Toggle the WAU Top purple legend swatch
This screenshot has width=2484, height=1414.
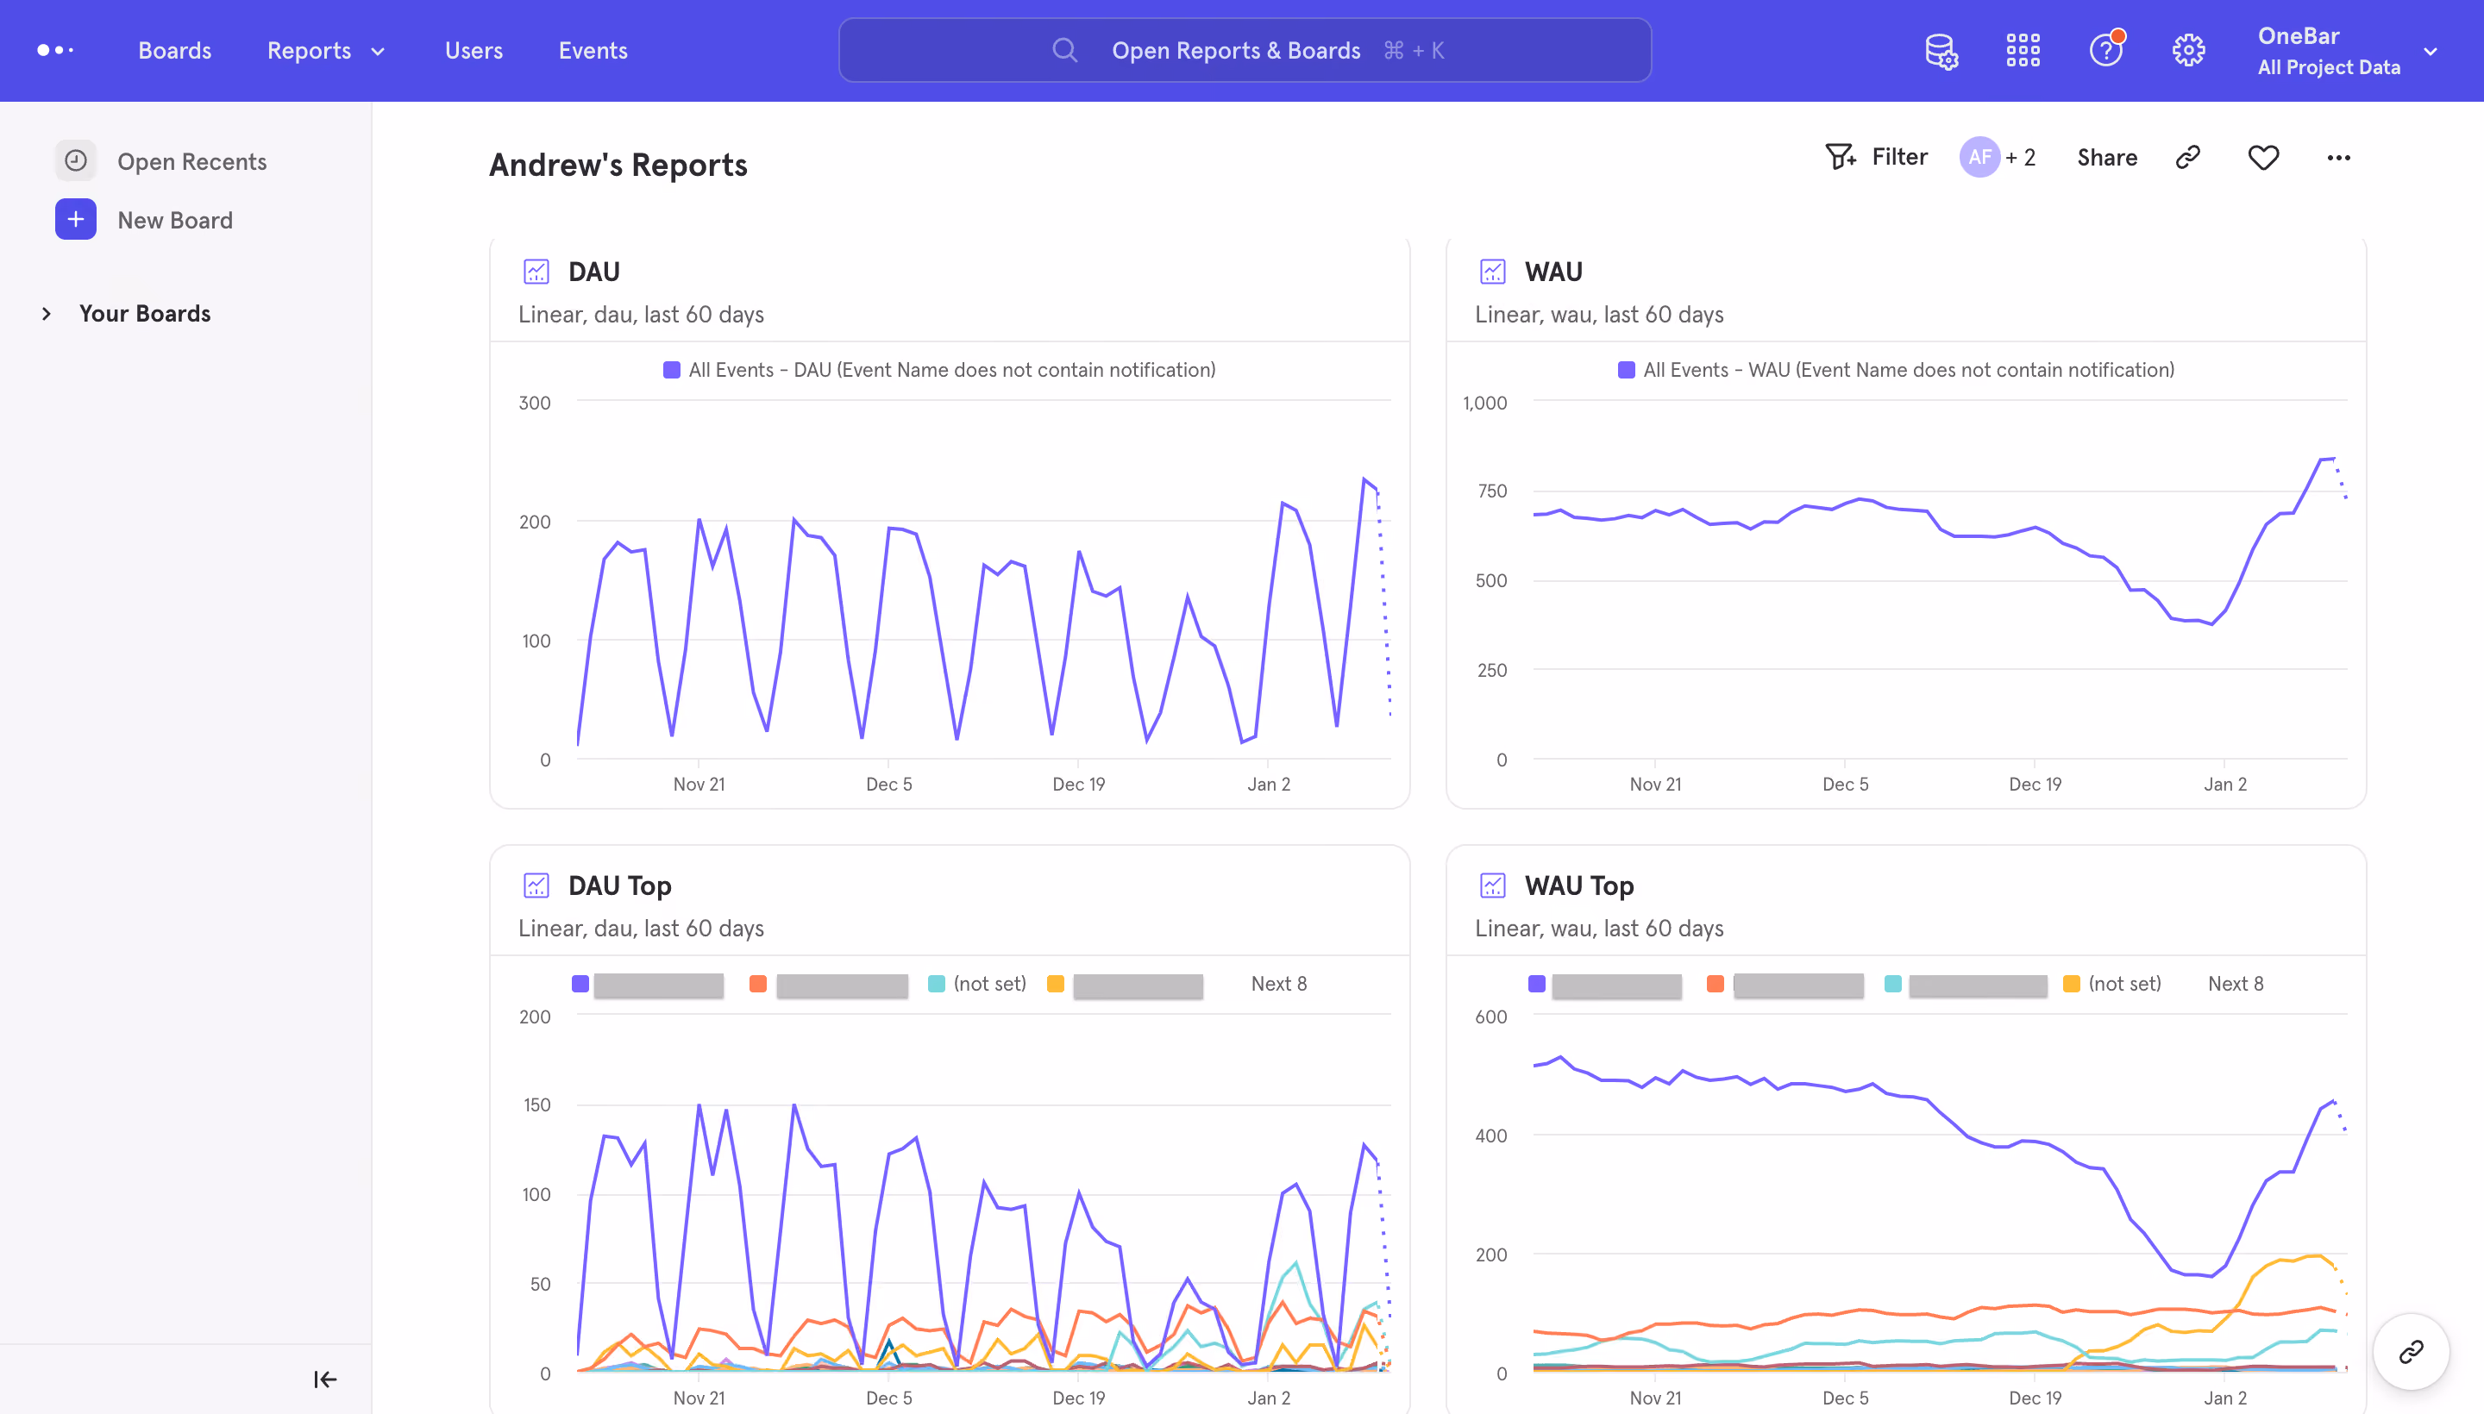[1537, 984]
